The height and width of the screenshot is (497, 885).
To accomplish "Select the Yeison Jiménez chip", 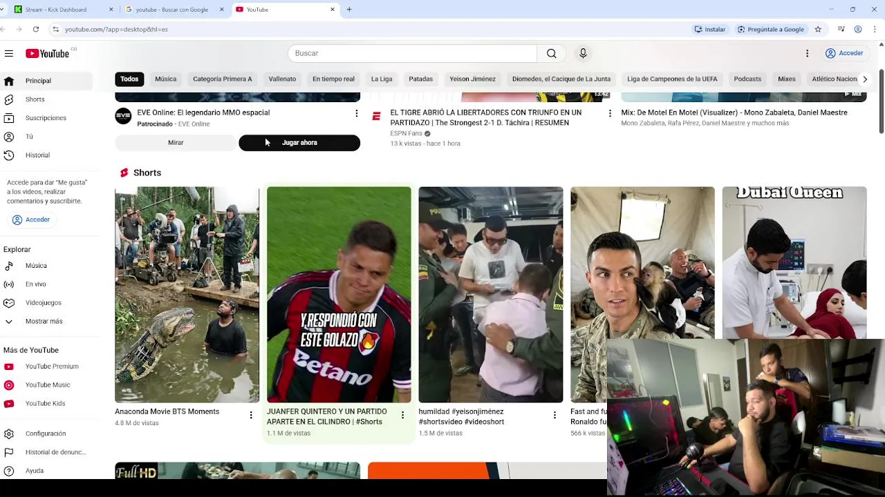I will 472,79.
